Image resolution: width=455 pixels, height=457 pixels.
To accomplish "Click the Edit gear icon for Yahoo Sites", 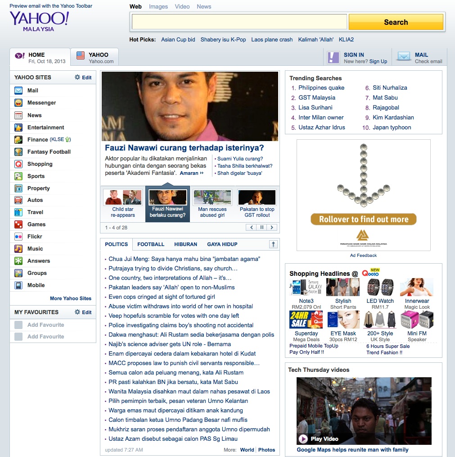I will [x=77, y=78].
